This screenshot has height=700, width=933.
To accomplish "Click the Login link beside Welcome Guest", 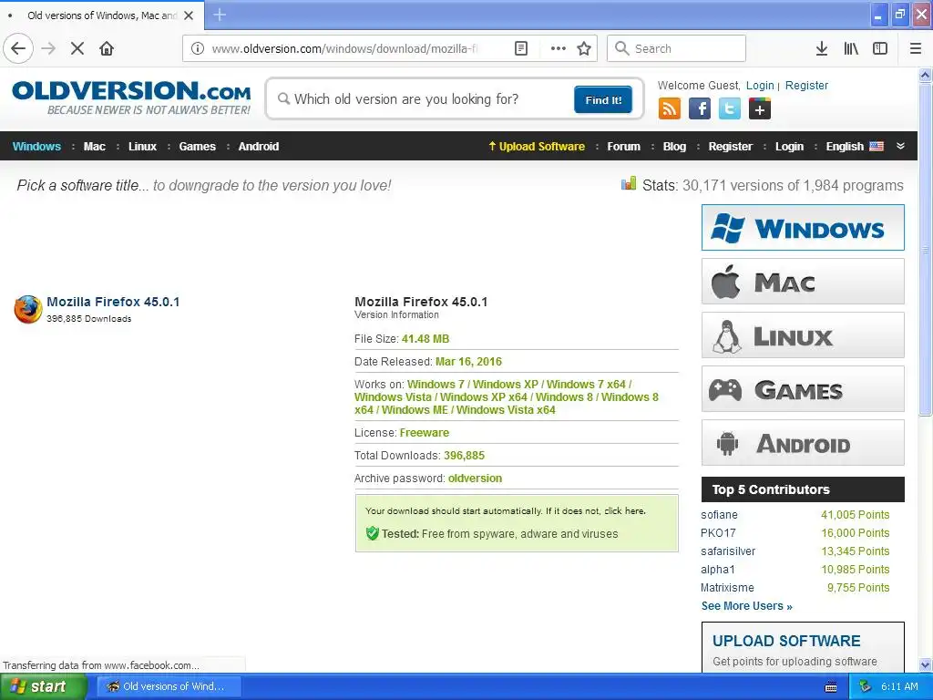I will click(x=760, y=85).
